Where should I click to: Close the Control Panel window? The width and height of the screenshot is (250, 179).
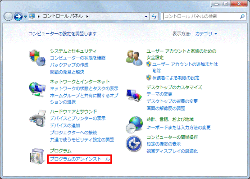click(x=239, y=4)
